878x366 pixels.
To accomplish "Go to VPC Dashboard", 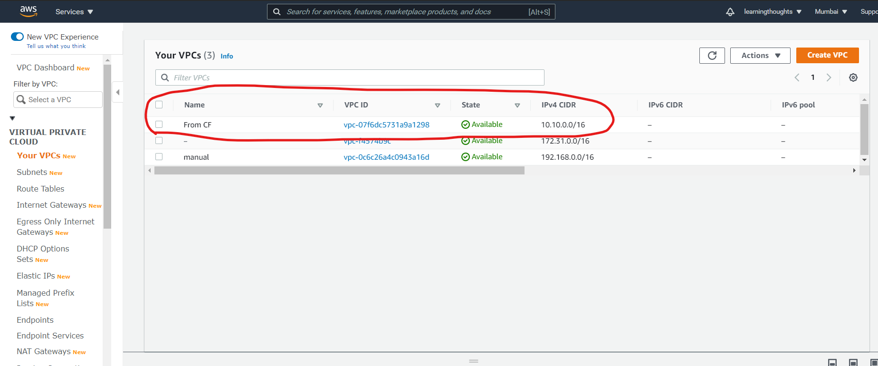I will [x=46, y=67].
